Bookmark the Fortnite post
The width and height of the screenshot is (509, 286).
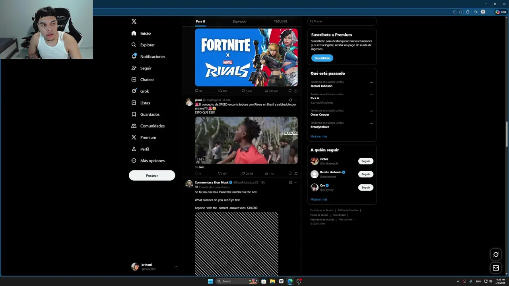pos(290,91)
